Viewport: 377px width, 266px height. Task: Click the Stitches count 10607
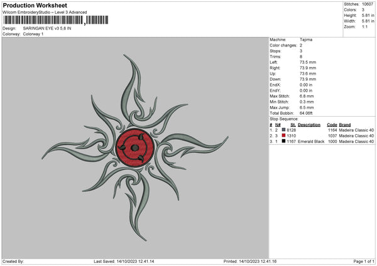(368, 4)
